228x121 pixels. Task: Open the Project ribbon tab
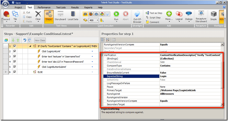coord(18,7)
